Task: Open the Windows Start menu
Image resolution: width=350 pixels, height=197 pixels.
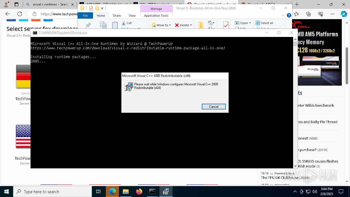Action: pos(7,192)
